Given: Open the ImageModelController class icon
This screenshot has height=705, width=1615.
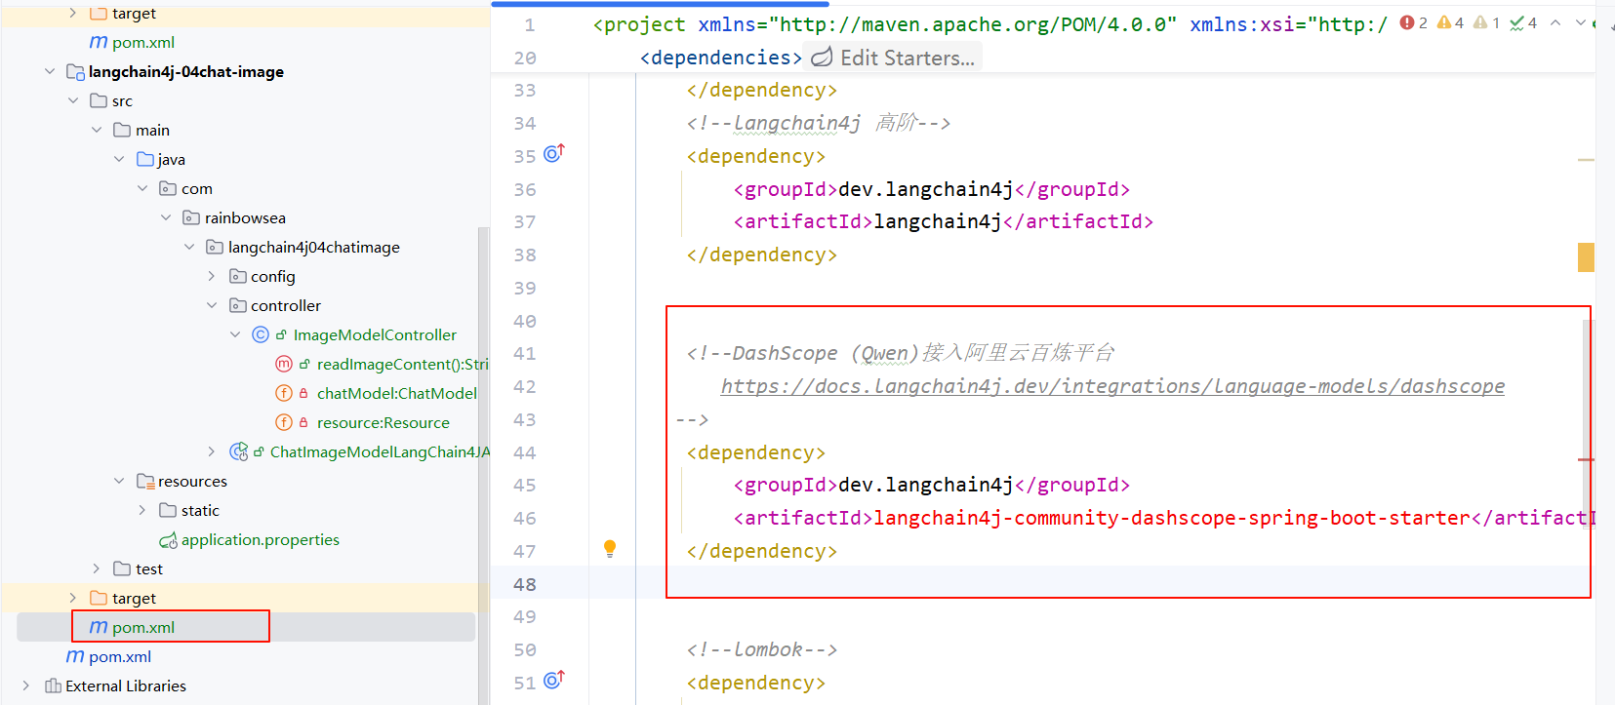Looking at the screenshot, I should pos(261,334).
